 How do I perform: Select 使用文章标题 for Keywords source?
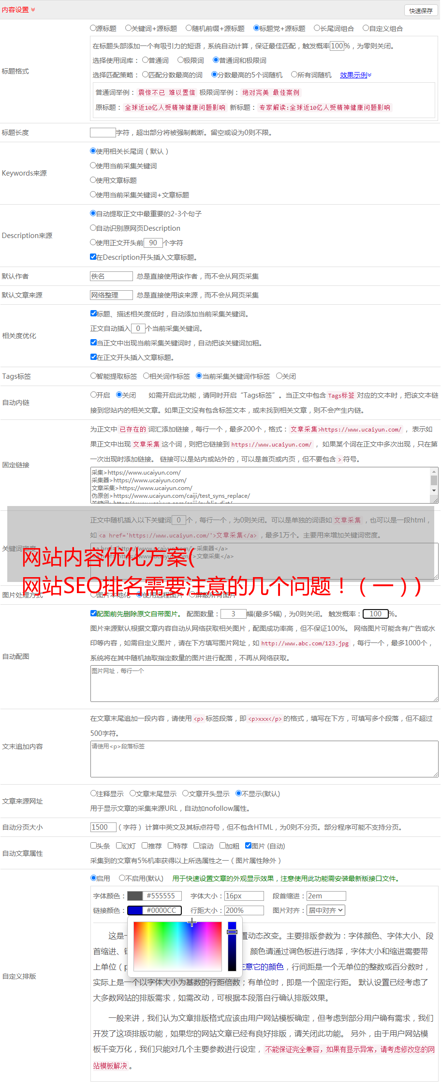(x=93, y=180)
